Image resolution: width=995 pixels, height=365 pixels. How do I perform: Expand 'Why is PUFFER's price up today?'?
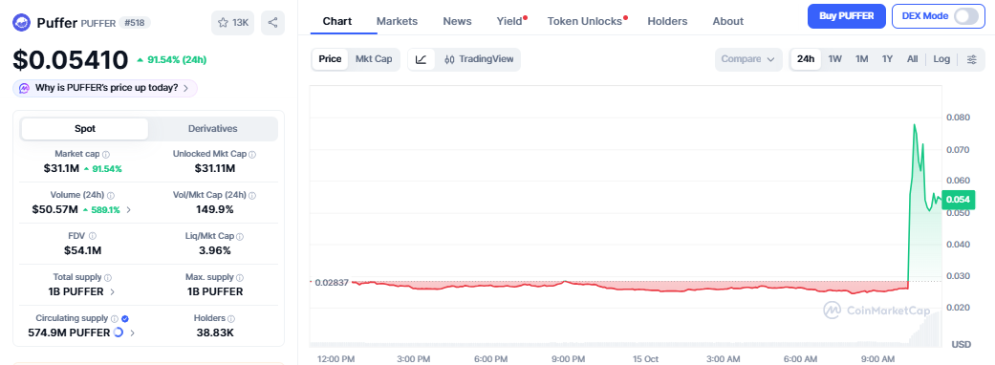point(105,88)
